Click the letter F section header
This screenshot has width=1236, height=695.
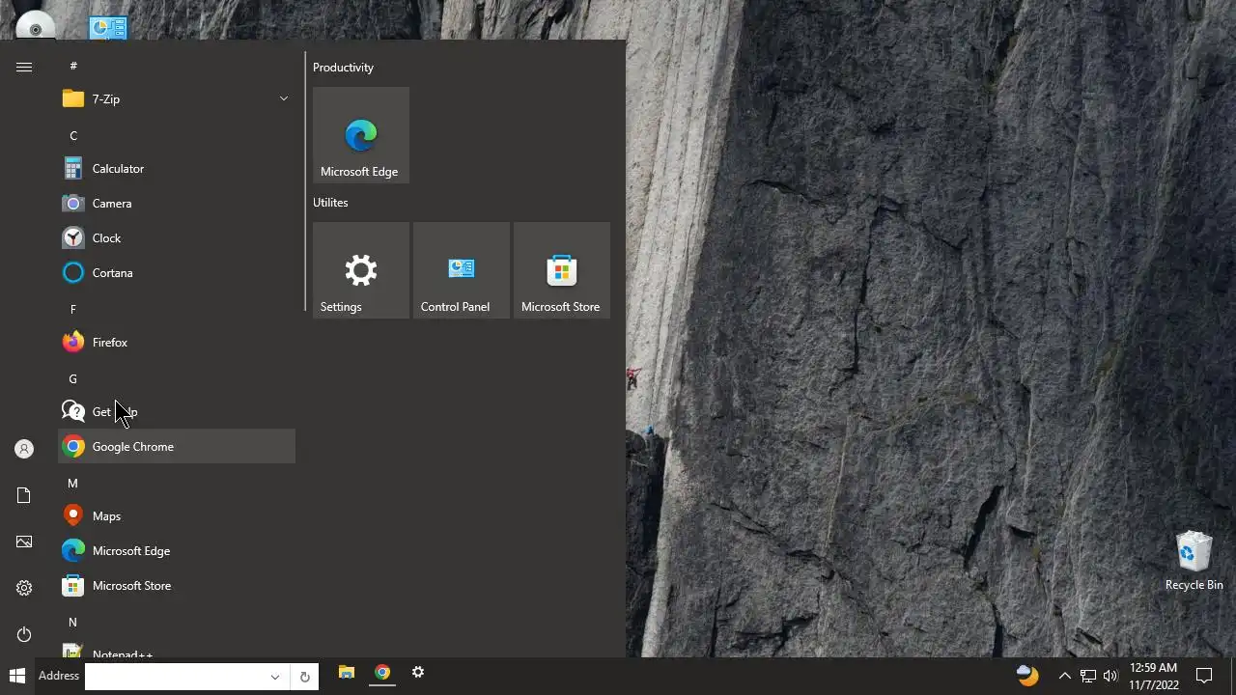[x=72, y=309]
